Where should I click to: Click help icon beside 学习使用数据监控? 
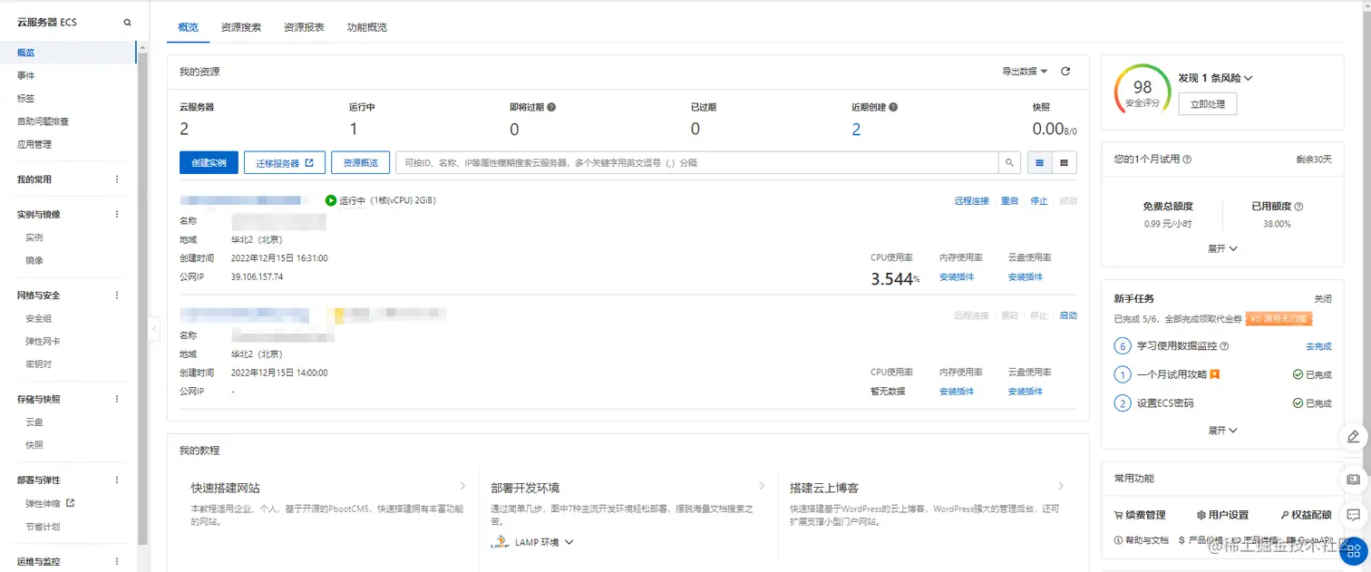pyautogui.click(x=1224, y=346)
